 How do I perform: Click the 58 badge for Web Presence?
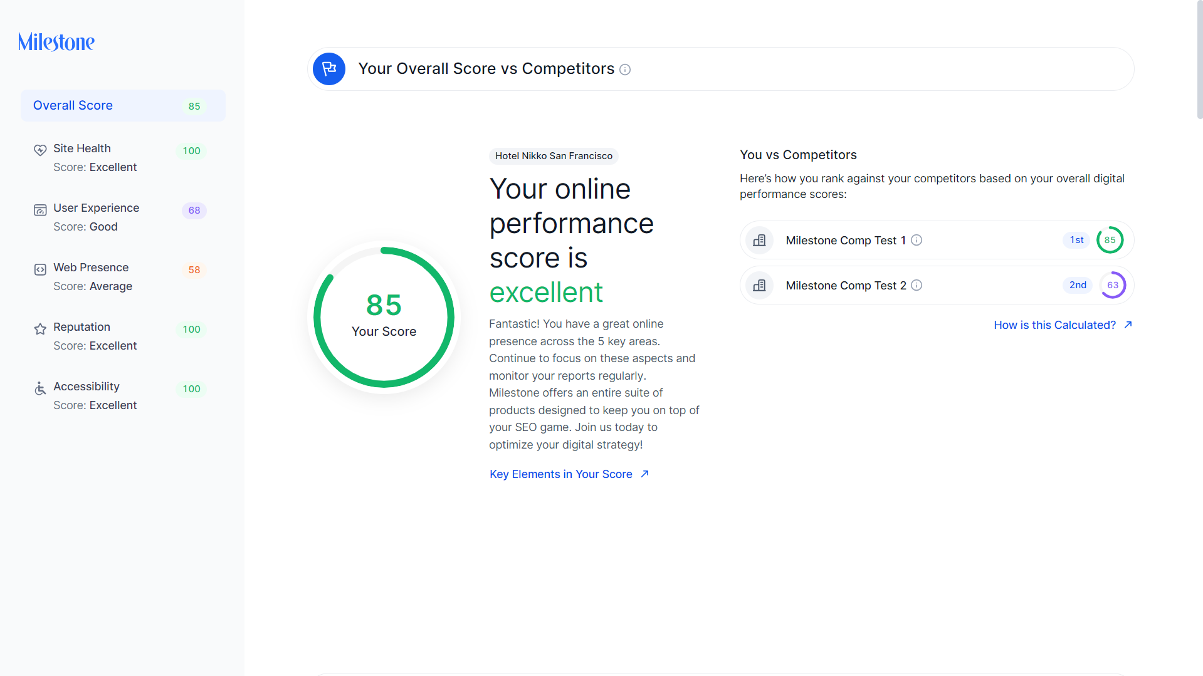pos(194,270)
